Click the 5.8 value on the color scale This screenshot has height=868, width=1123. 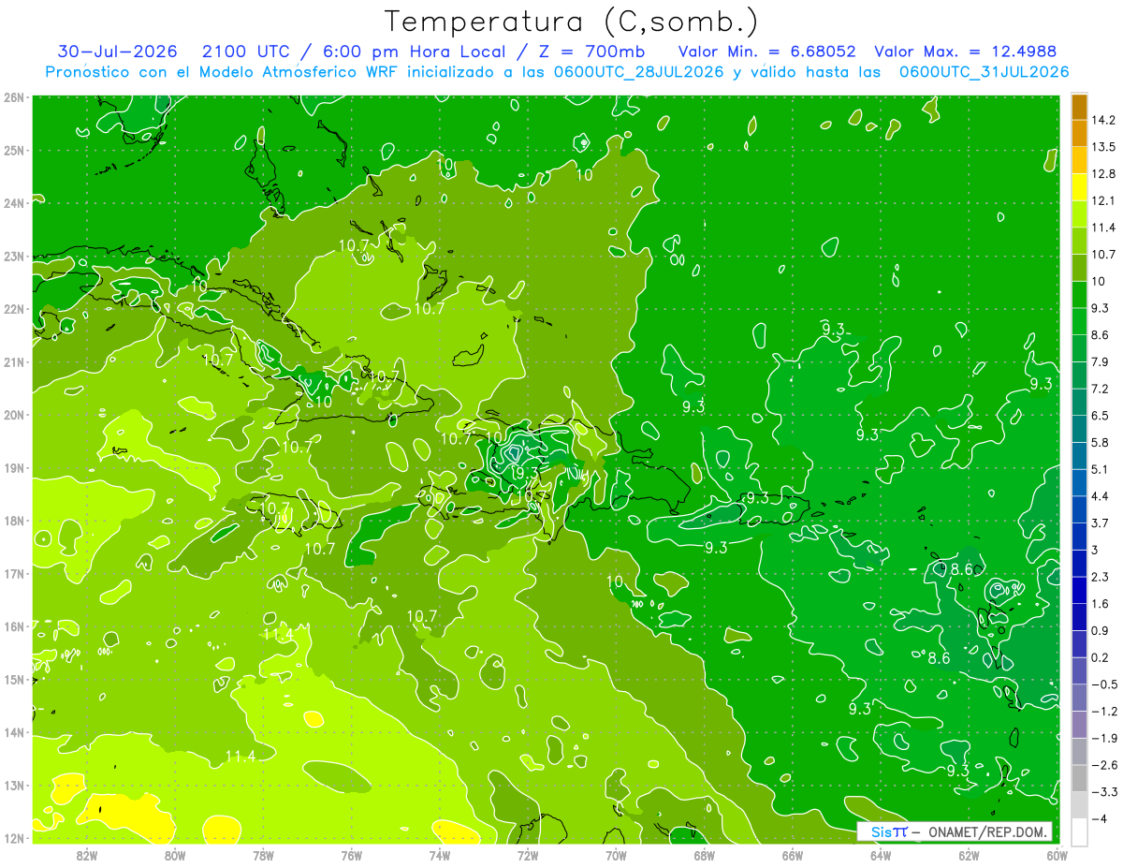[1100, 442]
